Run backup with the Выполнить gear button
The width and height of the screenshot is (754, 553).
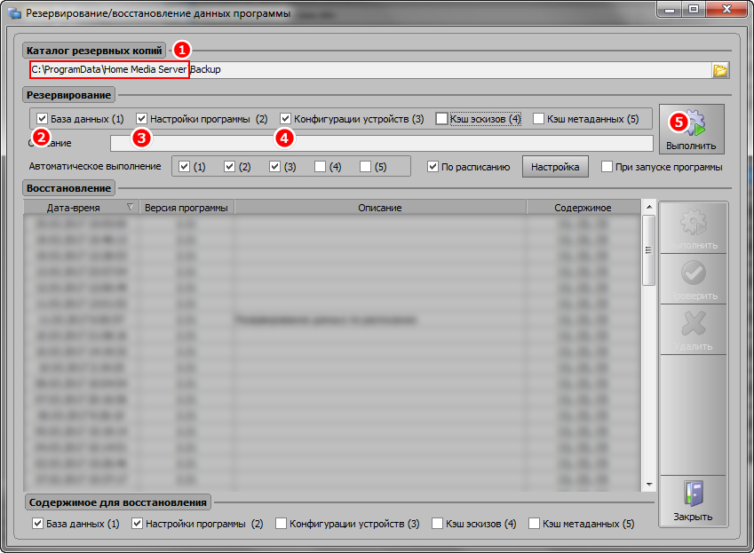click(692, 130)
